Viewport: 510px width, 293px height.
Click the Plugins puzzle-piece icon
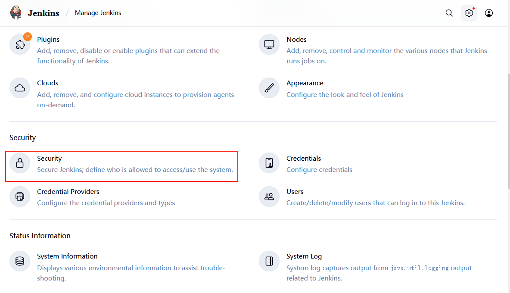(x=20, y=44)
